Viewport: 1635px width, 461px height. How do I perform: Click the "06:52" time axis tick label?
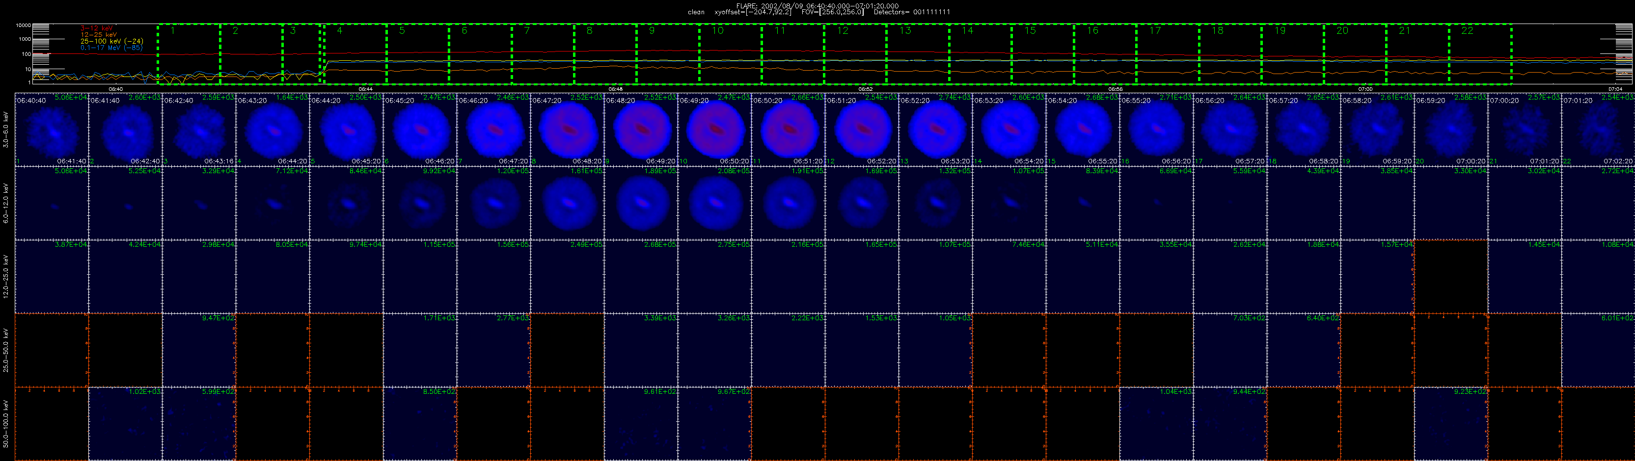point(866,89)
